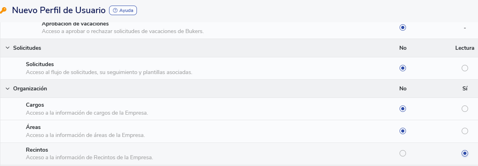478x166 pixels.
Task: Select No for Solicitudes access
Action: pyautogui.click(x=403, y=68)
